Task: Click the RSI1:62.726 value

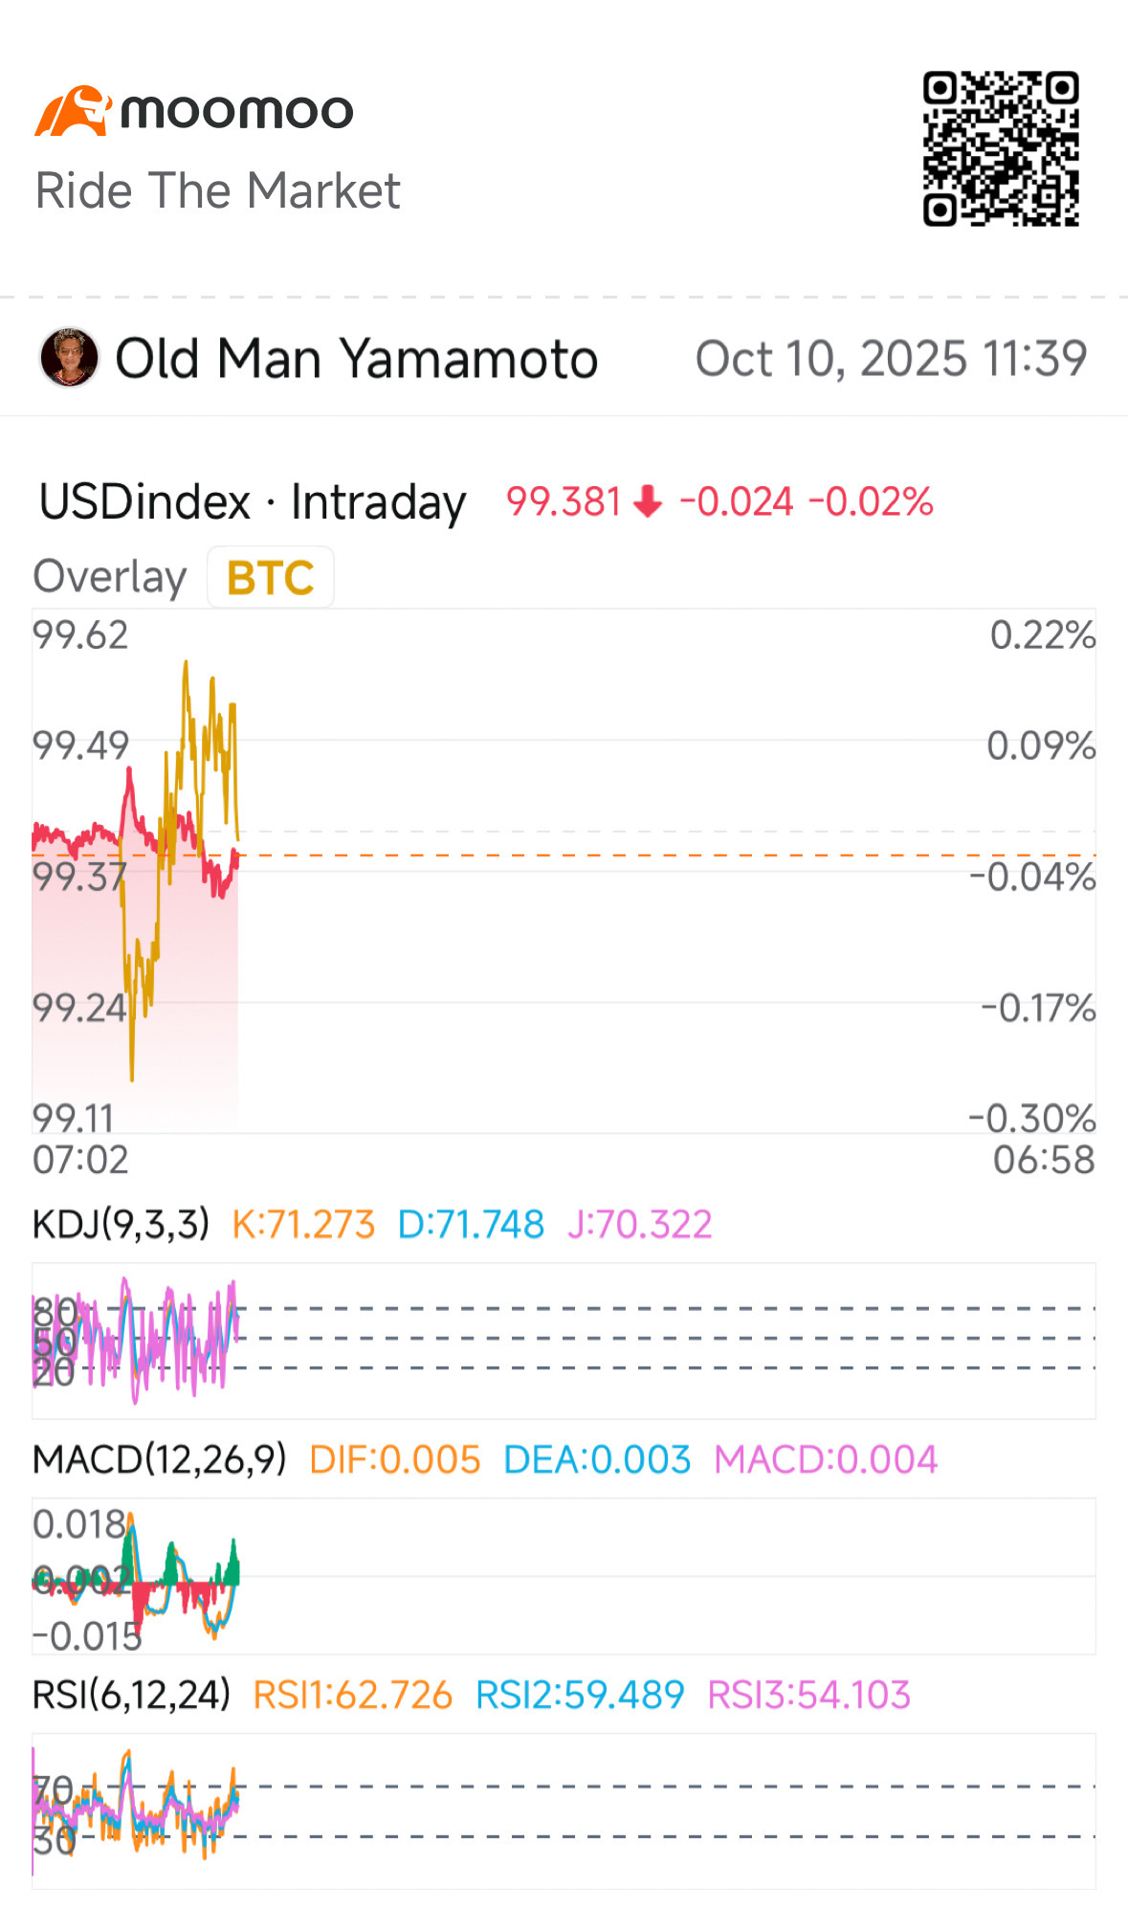Action: pyautogui.click(x=352, y=1695)
